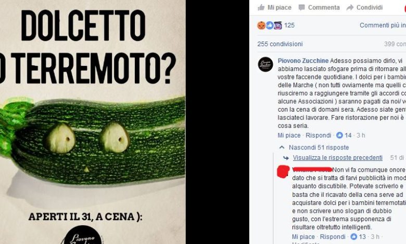Open the 255 condivisioni list
406x244 pixels.
[x=280, y=44]
